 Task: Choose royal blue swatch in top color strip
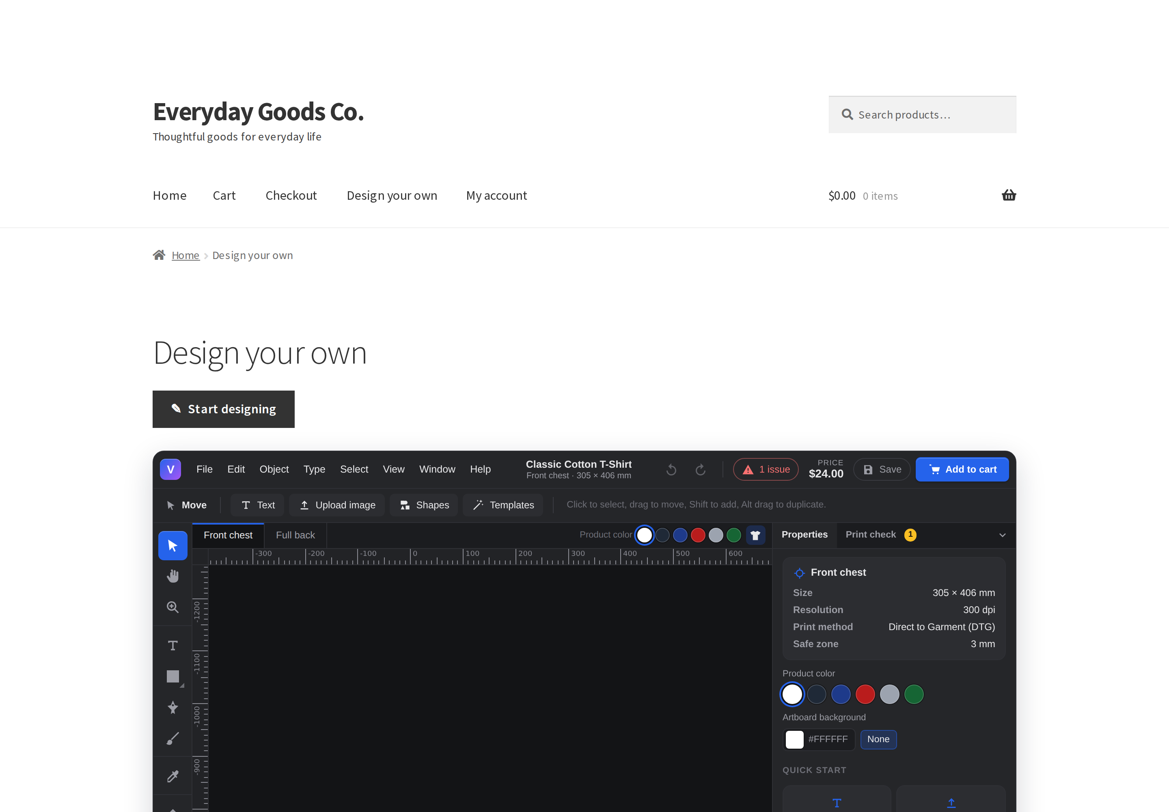coord(680,535)
